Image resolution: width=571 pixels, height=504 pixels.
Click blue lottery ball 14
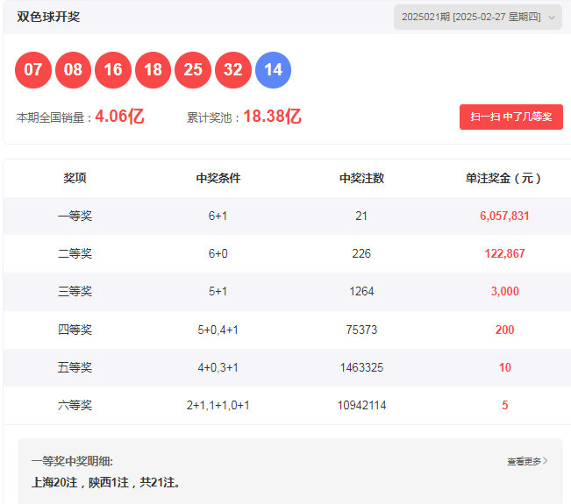point(273,70)
